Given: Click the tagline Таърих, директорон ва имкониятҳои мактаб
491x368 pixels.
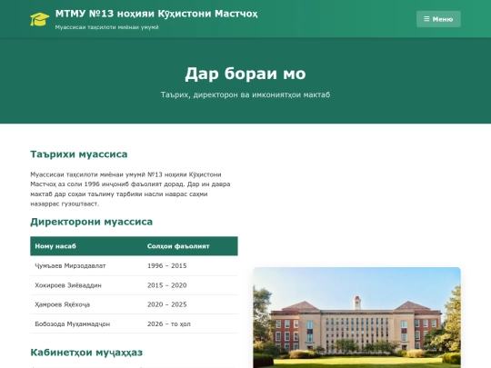Looking at the screenshot, I should pyautogui.click(x=245, y=94).
